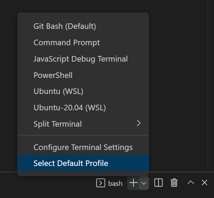Choose Select Default Profile

pos(83,163)
